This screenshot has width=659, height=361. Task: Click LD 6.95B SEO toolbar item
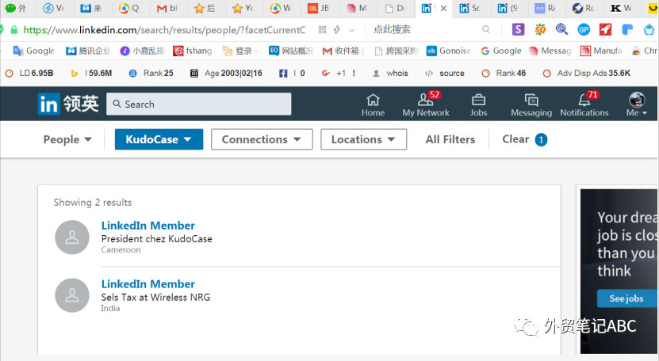pos(29,73)
